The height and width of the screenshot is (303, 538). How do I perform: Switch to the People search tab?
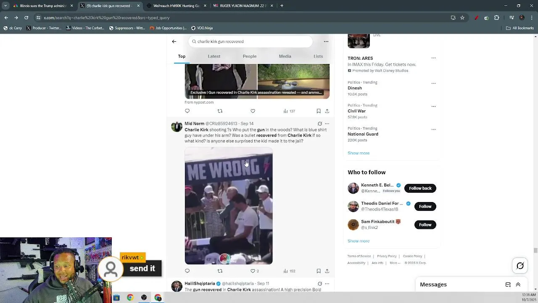tap(250, 56)
